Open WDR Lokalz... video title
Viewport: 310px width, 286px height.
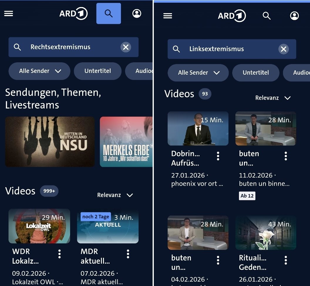click(25, 256)
